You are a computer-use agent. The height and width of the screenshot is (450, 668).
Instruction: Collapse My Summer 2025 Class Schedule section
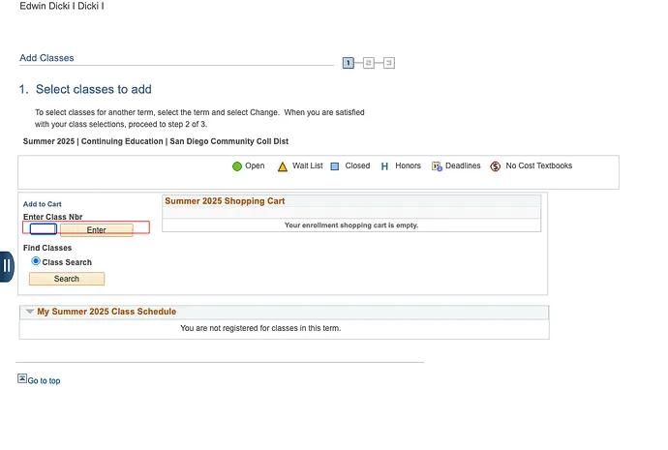click(28, 312)
